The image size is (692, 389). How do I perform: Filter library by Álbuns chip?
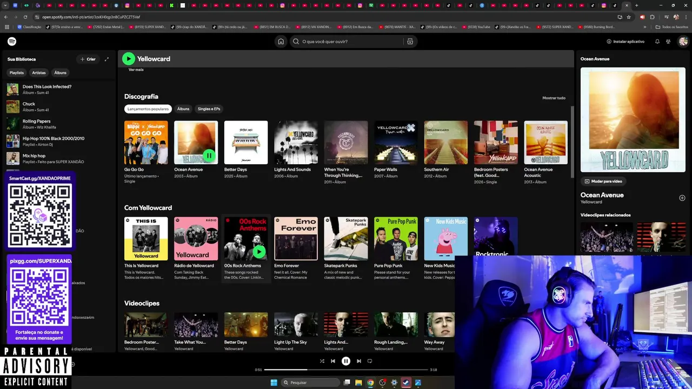(x=60, y=72)
